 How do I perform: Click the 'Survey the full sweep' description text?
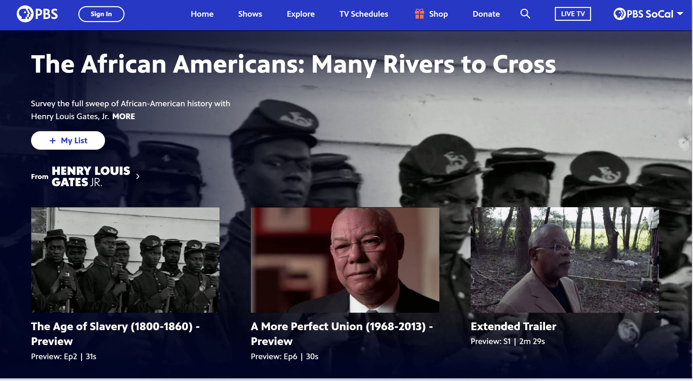coord(130,110)
